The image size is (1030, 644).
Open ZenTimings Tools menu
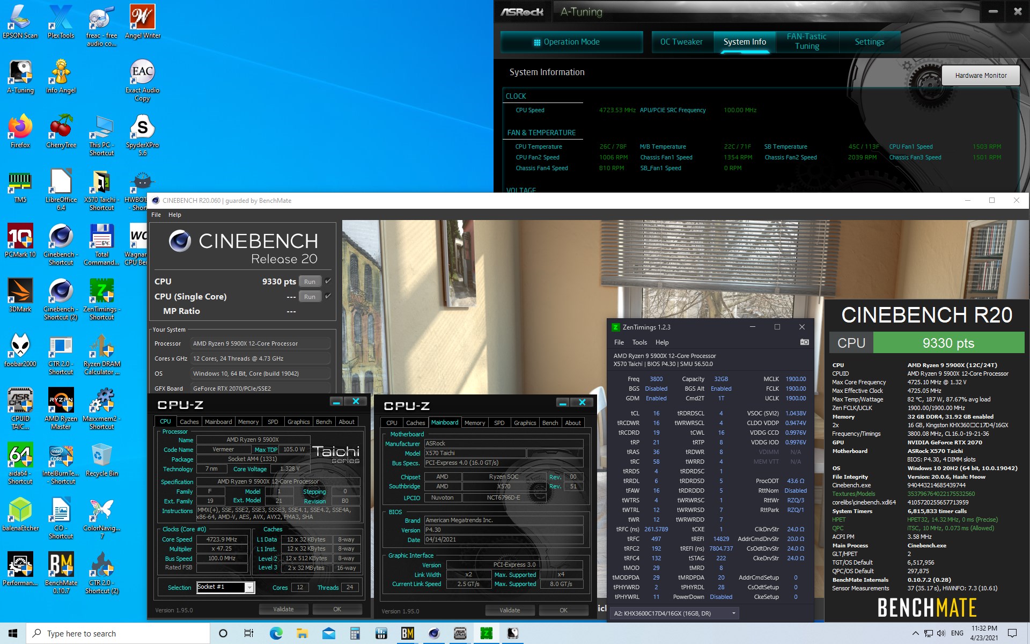point(639,342)
